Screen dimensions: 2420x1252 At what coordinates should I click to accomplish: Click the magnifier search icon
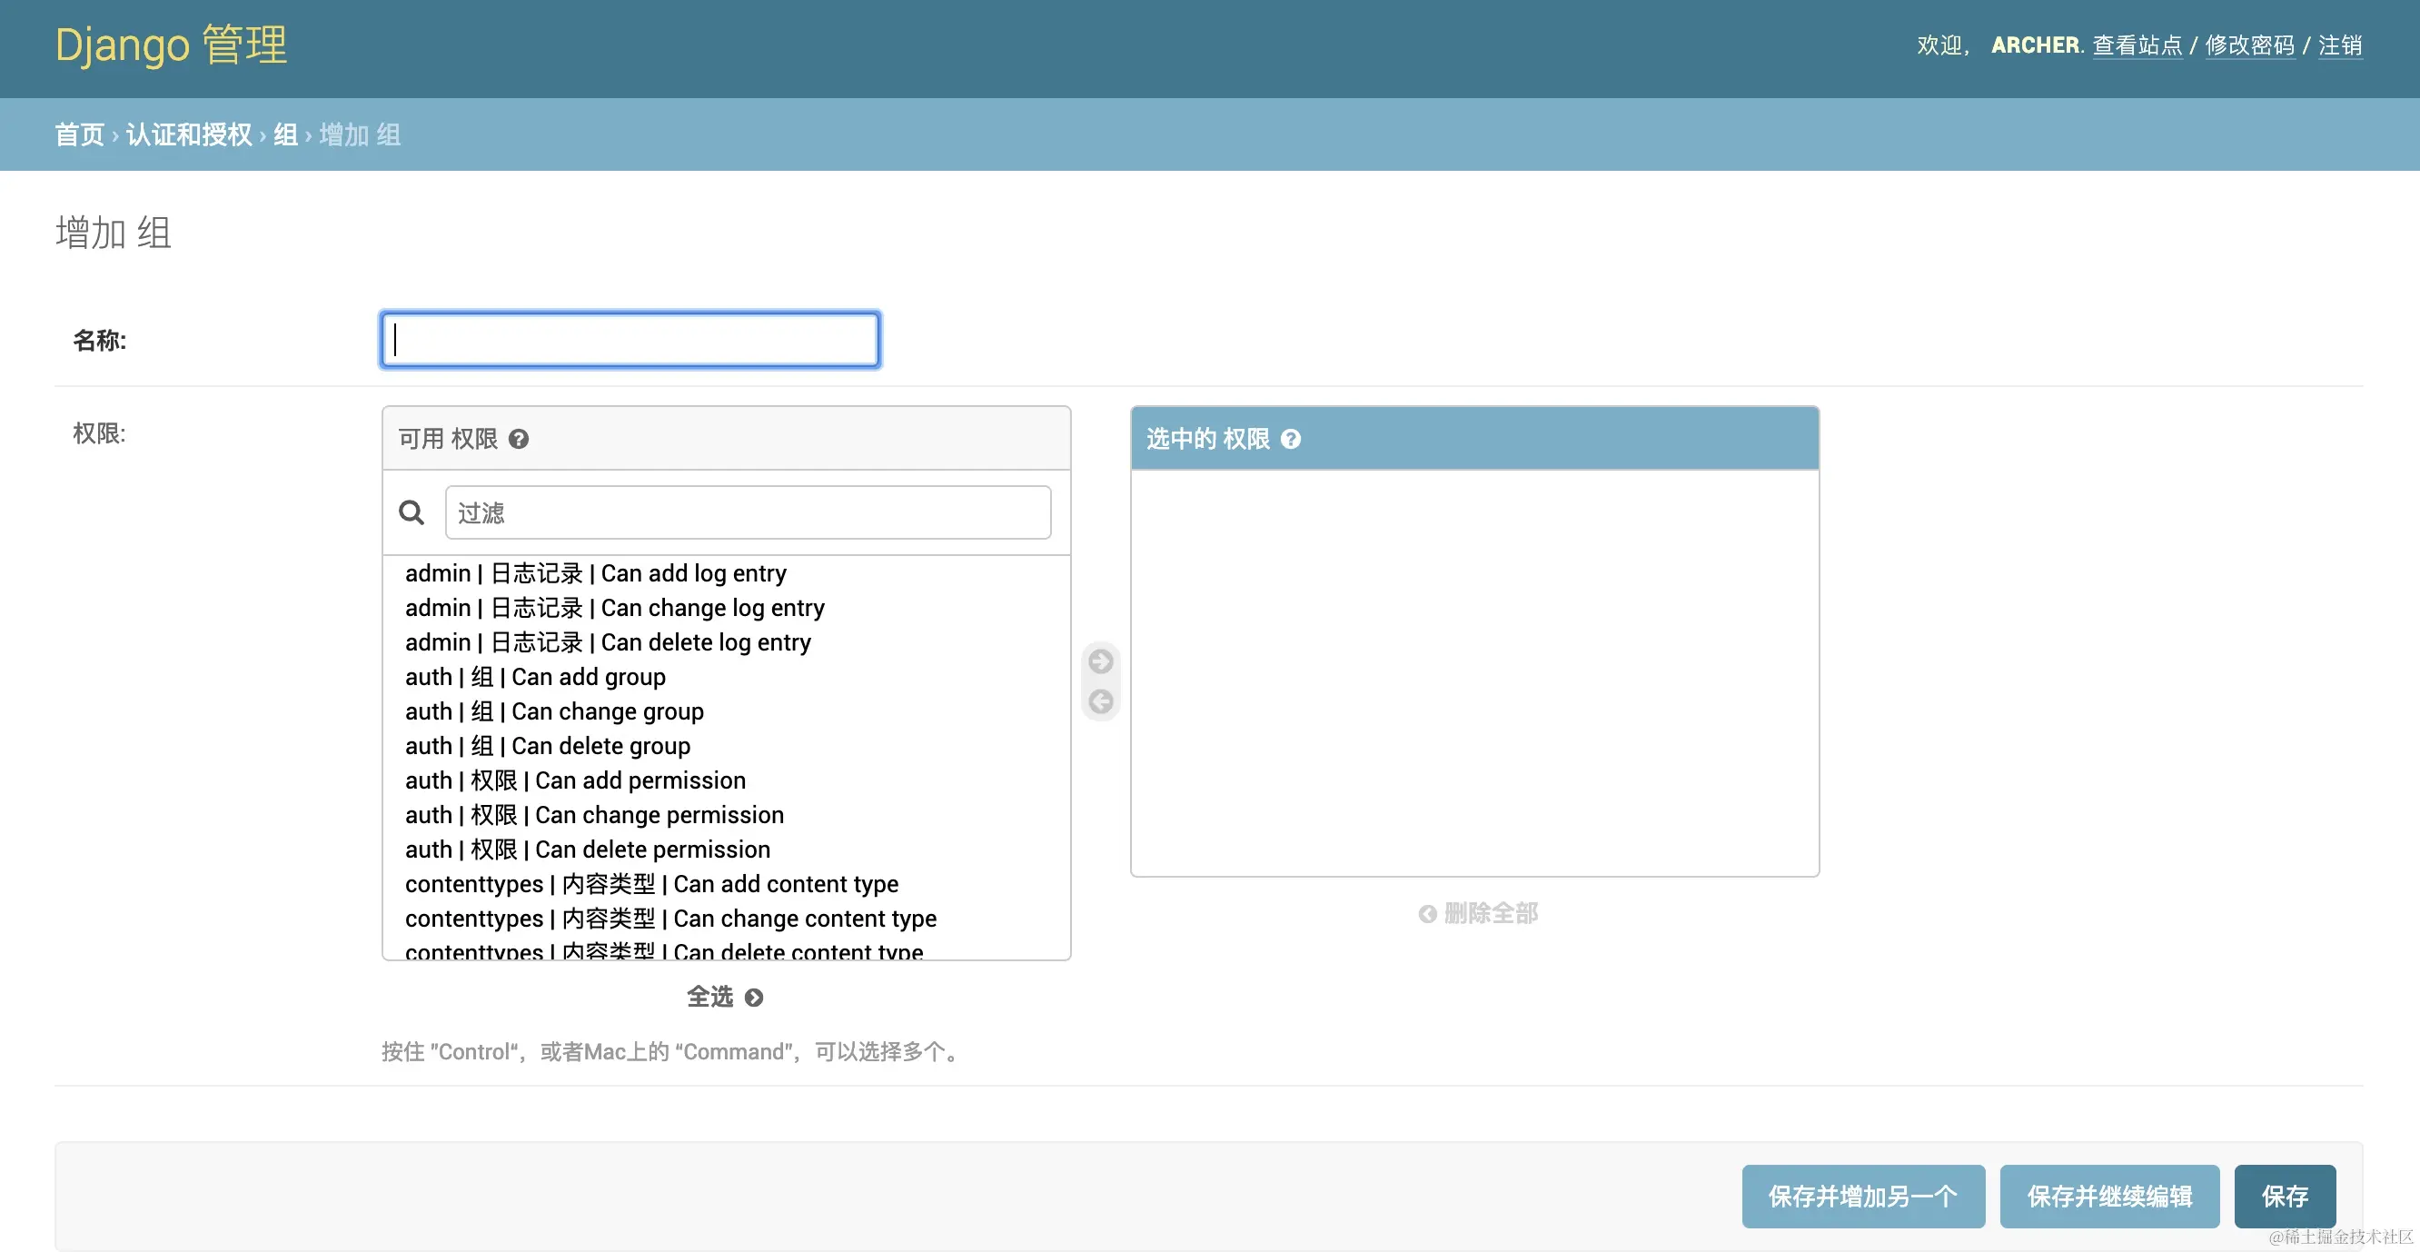412,512
